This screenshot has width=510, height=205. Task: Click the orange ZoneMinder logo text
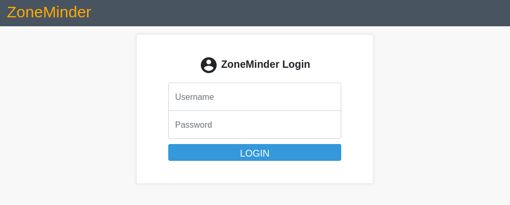click(49, 12)
